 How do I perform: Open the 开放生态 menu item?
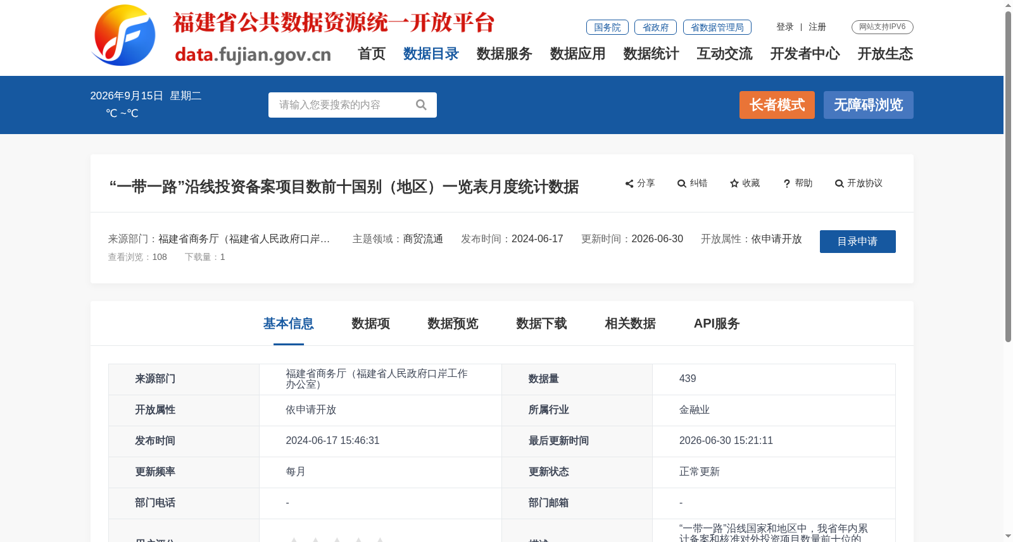click(886, 54)
